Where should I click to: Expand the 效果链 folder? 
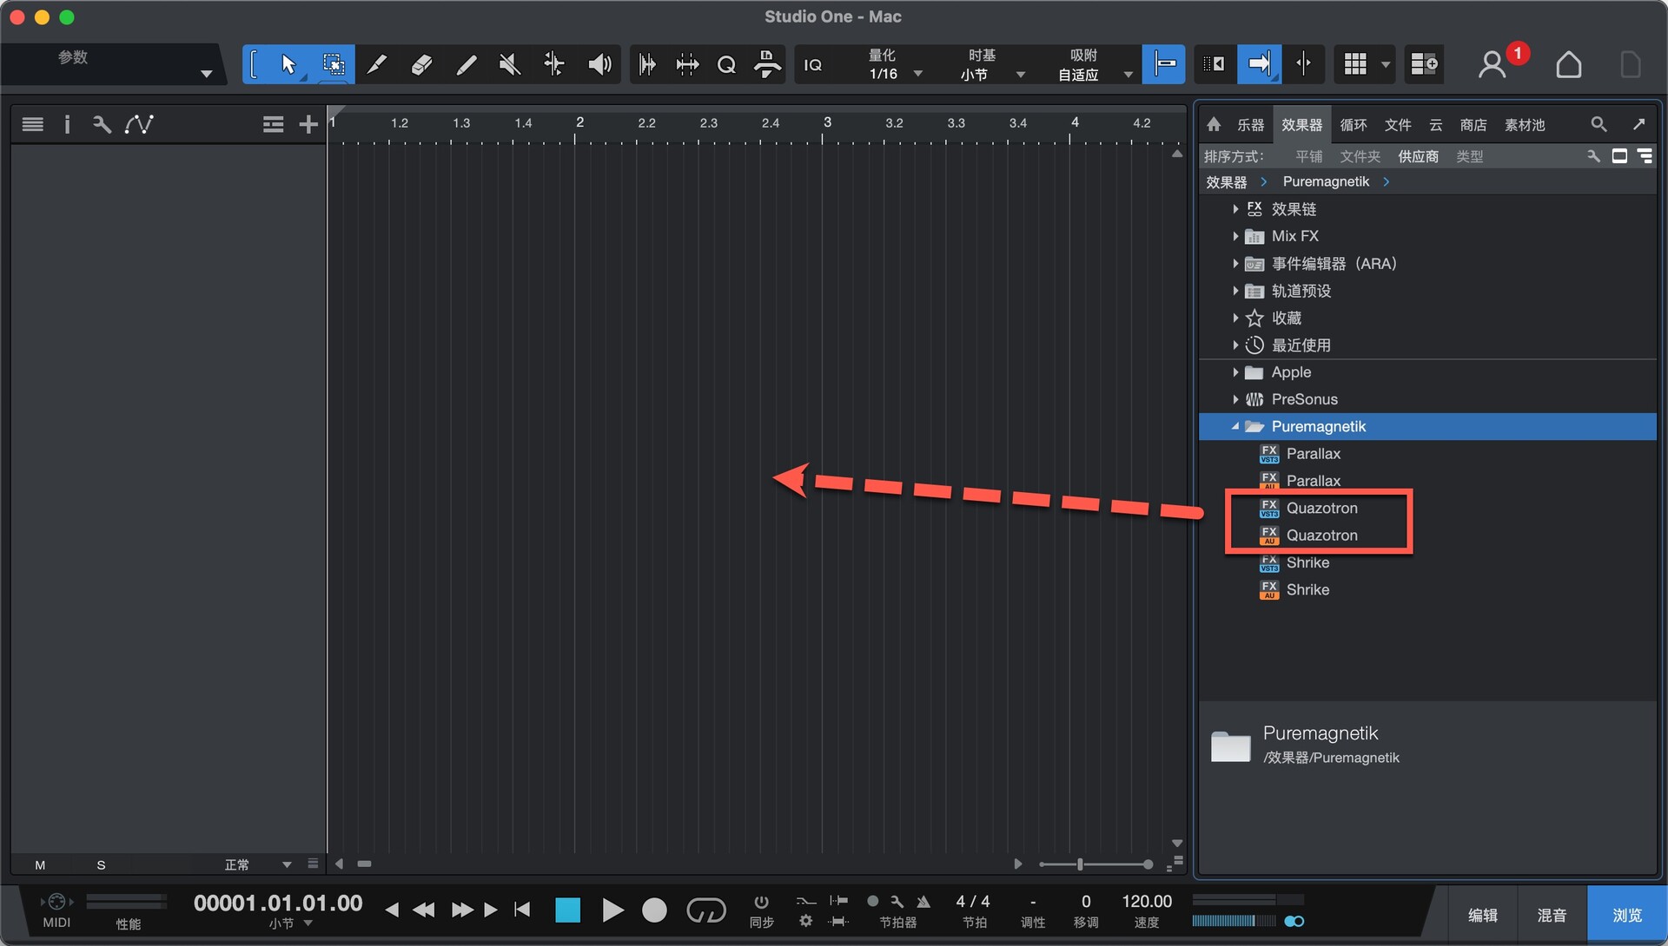pos(1235,209)
